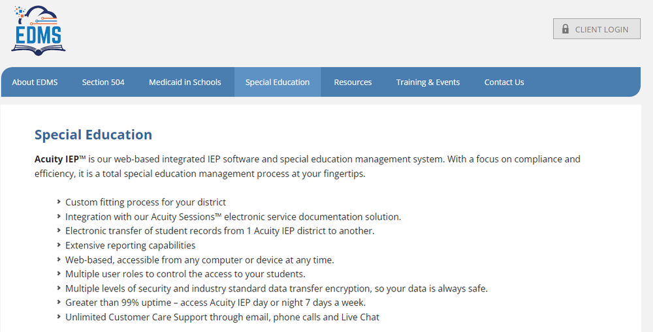Viewport: 653px width, 332px height.
Task: Click 'Electronic transfer of student records' bullet
Action: click(220, 231)
